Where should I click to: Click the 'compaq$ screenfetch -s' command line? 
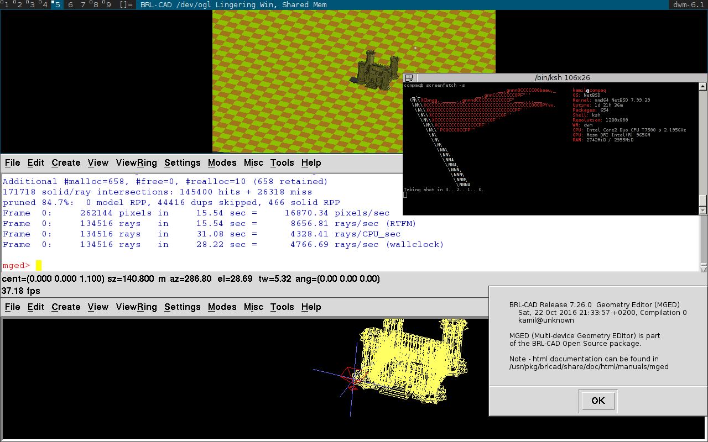pyautogui.click(x=435, y=86)
